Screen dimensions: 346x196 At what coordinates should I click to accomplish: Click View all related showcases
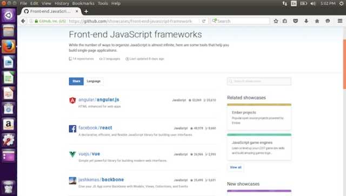click(236, 167)
